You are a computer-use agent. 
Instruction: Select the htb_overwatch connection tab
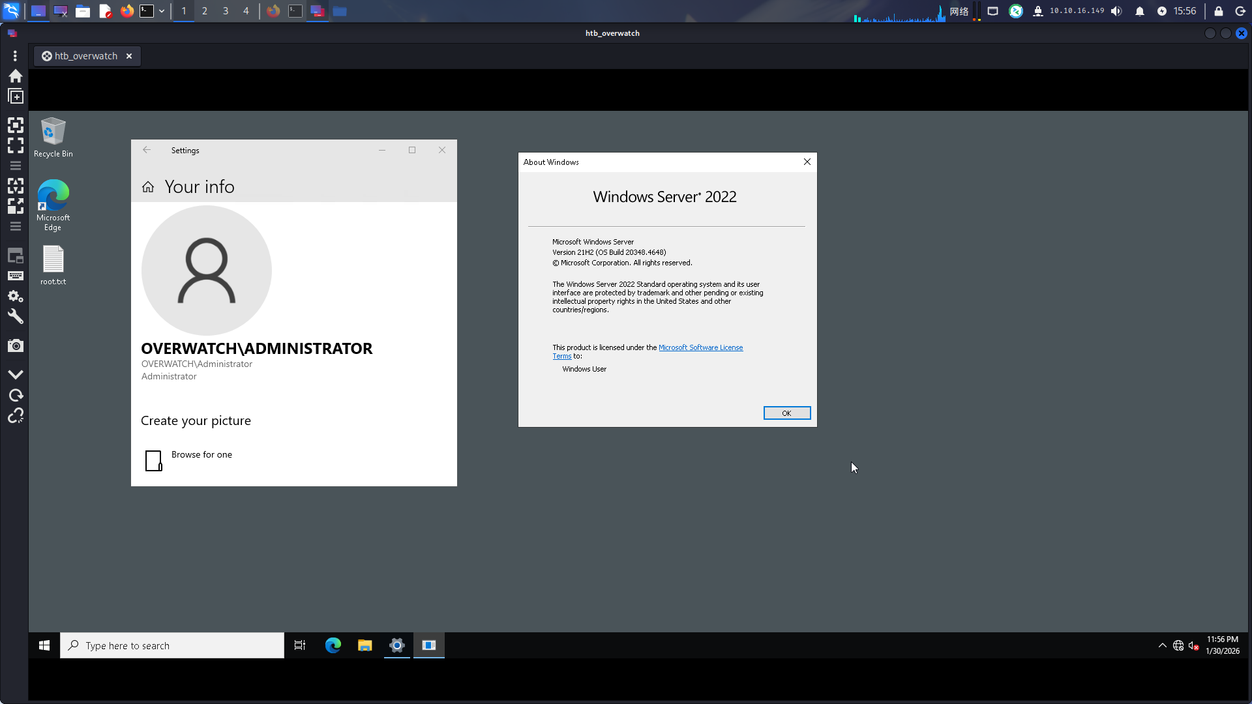pyautogui.click(x=85, y=56)
